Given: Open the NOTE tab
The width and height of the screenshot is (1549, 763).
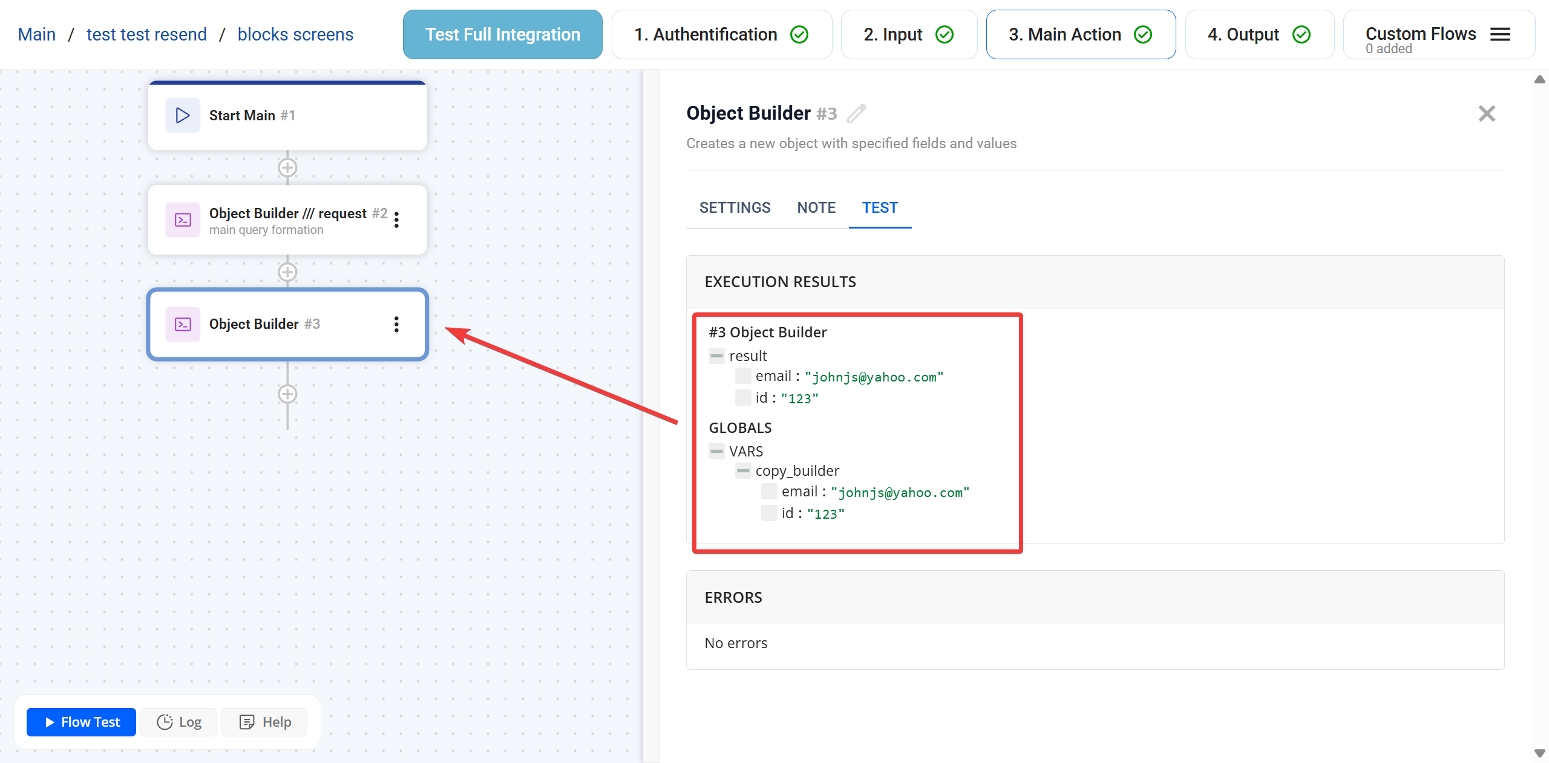Looking at the screenshot, I should [816, 207].
